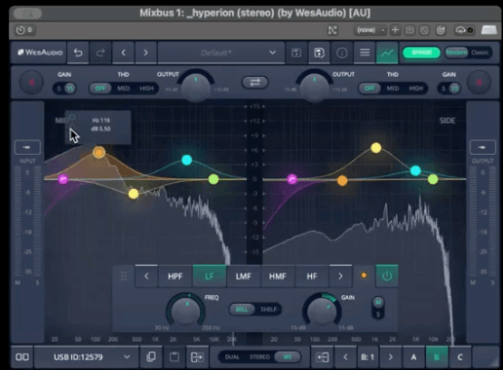
Task: Select the yellow LMF node on Mid graph
Action: (x=134, y=194)
